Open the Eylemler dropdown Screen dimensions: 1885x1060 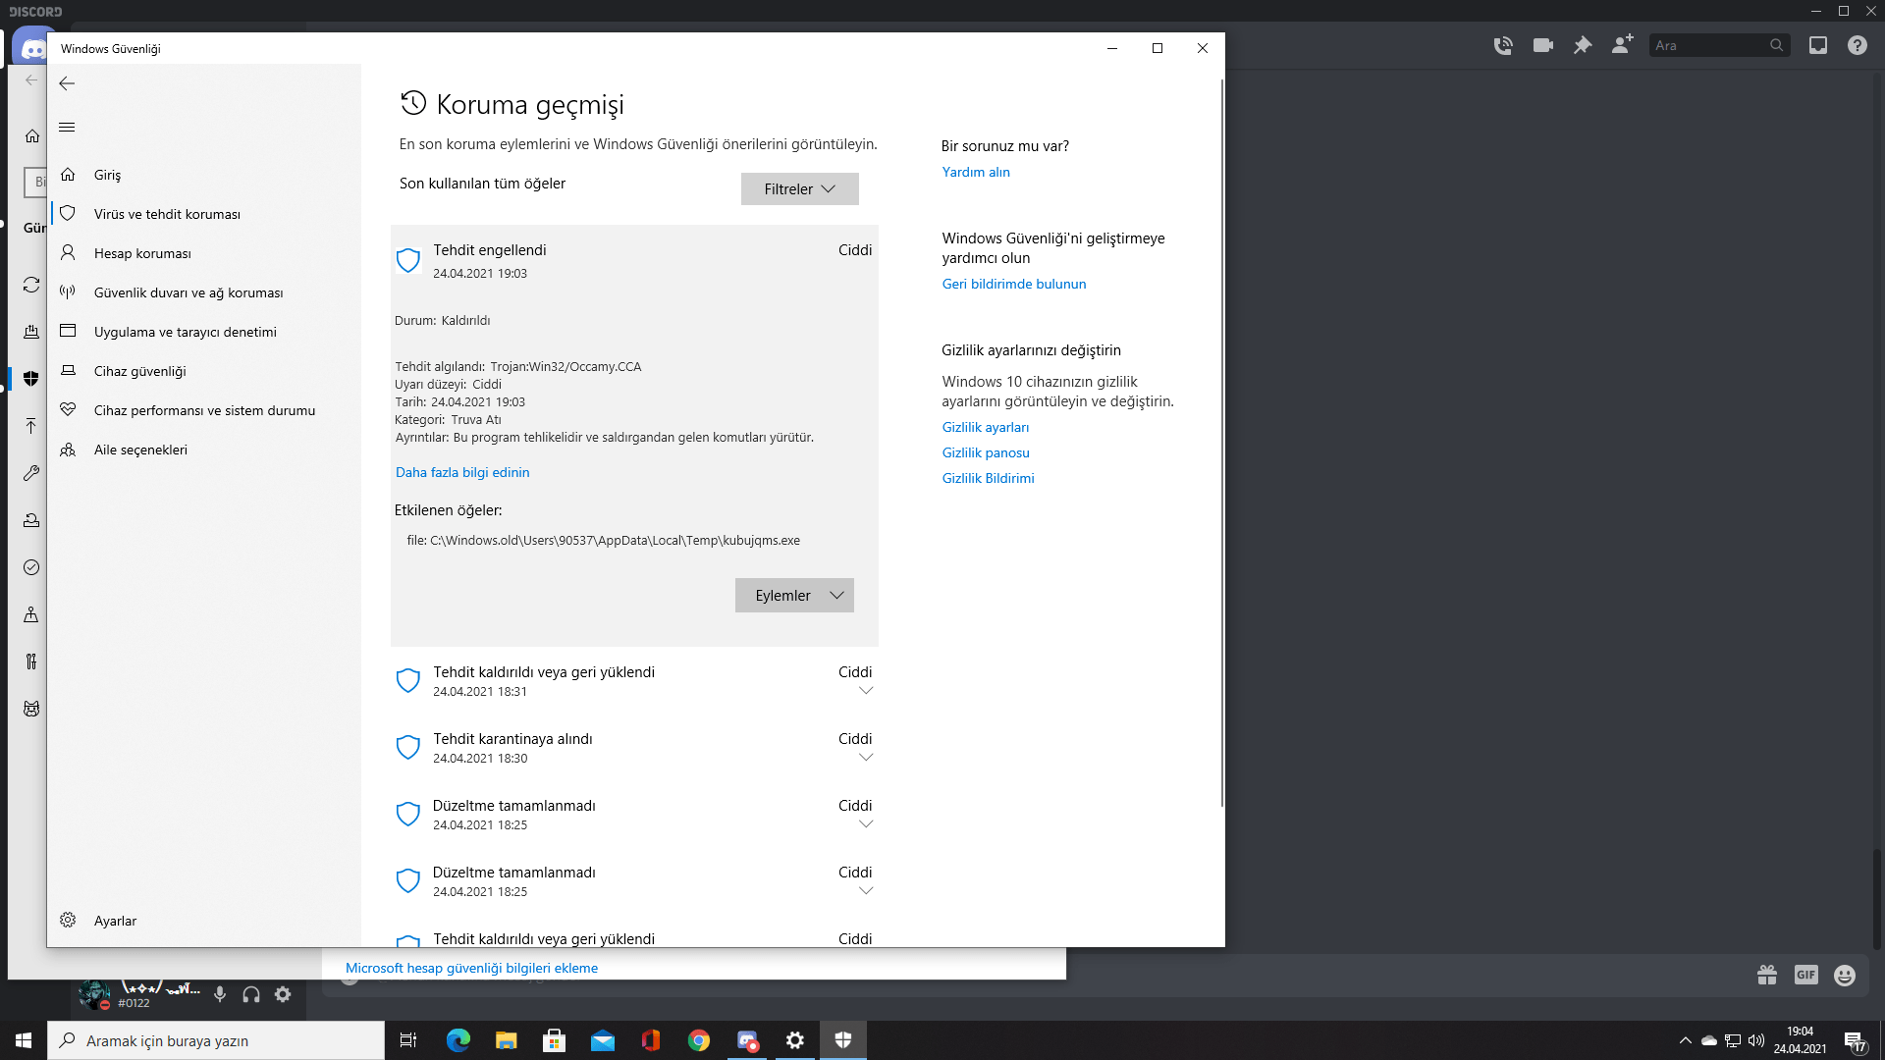pos(794,596)
